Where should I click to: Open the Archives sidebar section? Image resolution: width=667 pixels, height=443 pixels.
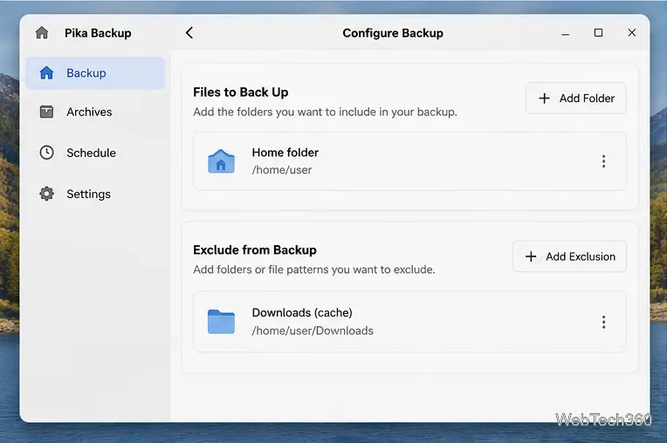(x=95, y=112)
